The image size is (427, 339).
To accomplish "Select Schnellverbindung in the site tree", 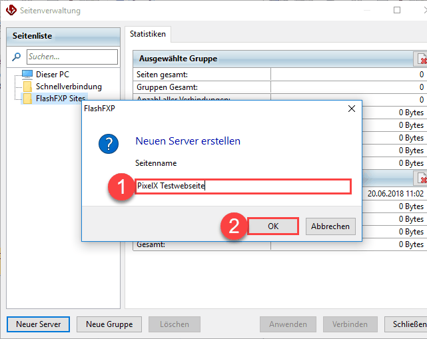I will click(x=69, y=87).
